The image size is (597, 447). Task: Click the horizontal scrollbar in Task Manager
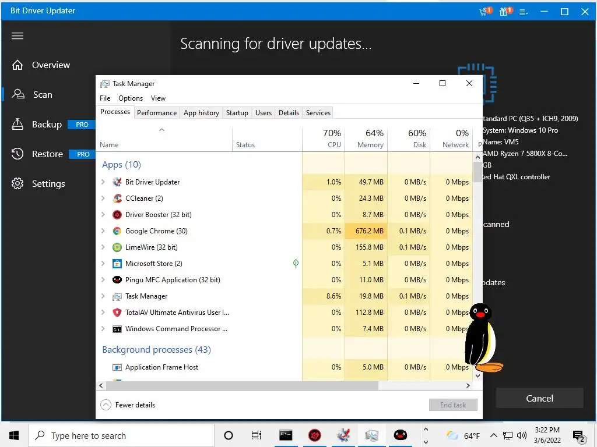(242, 385)
